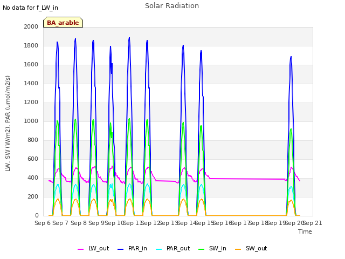The height and width of the screenshot is (259, 345).
Task: Click the 1800 y-axis tick label
Action: (x=31, y=45)
